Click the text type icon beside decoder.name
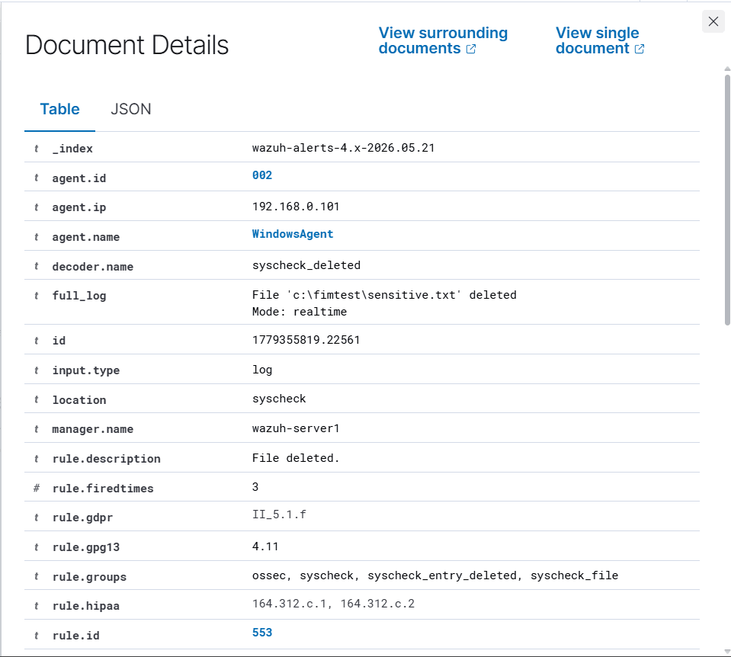Image resolution: width=731 pixels, height=657 pixels. pyautogui.click(x=37, y=266)
